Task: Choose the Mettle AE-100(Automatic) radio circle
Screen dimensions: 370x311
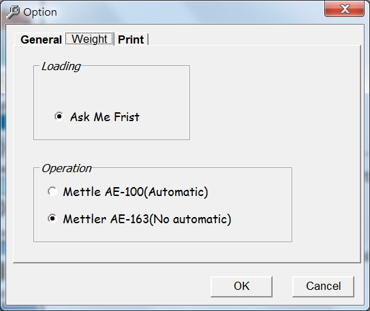Action: pyautogui.click(x=52, y=191)
